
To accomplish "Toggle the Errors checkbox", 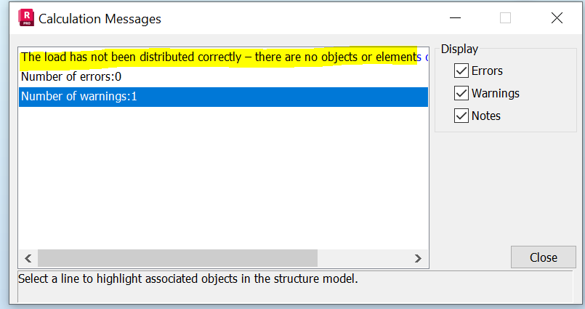I will 461,71.
